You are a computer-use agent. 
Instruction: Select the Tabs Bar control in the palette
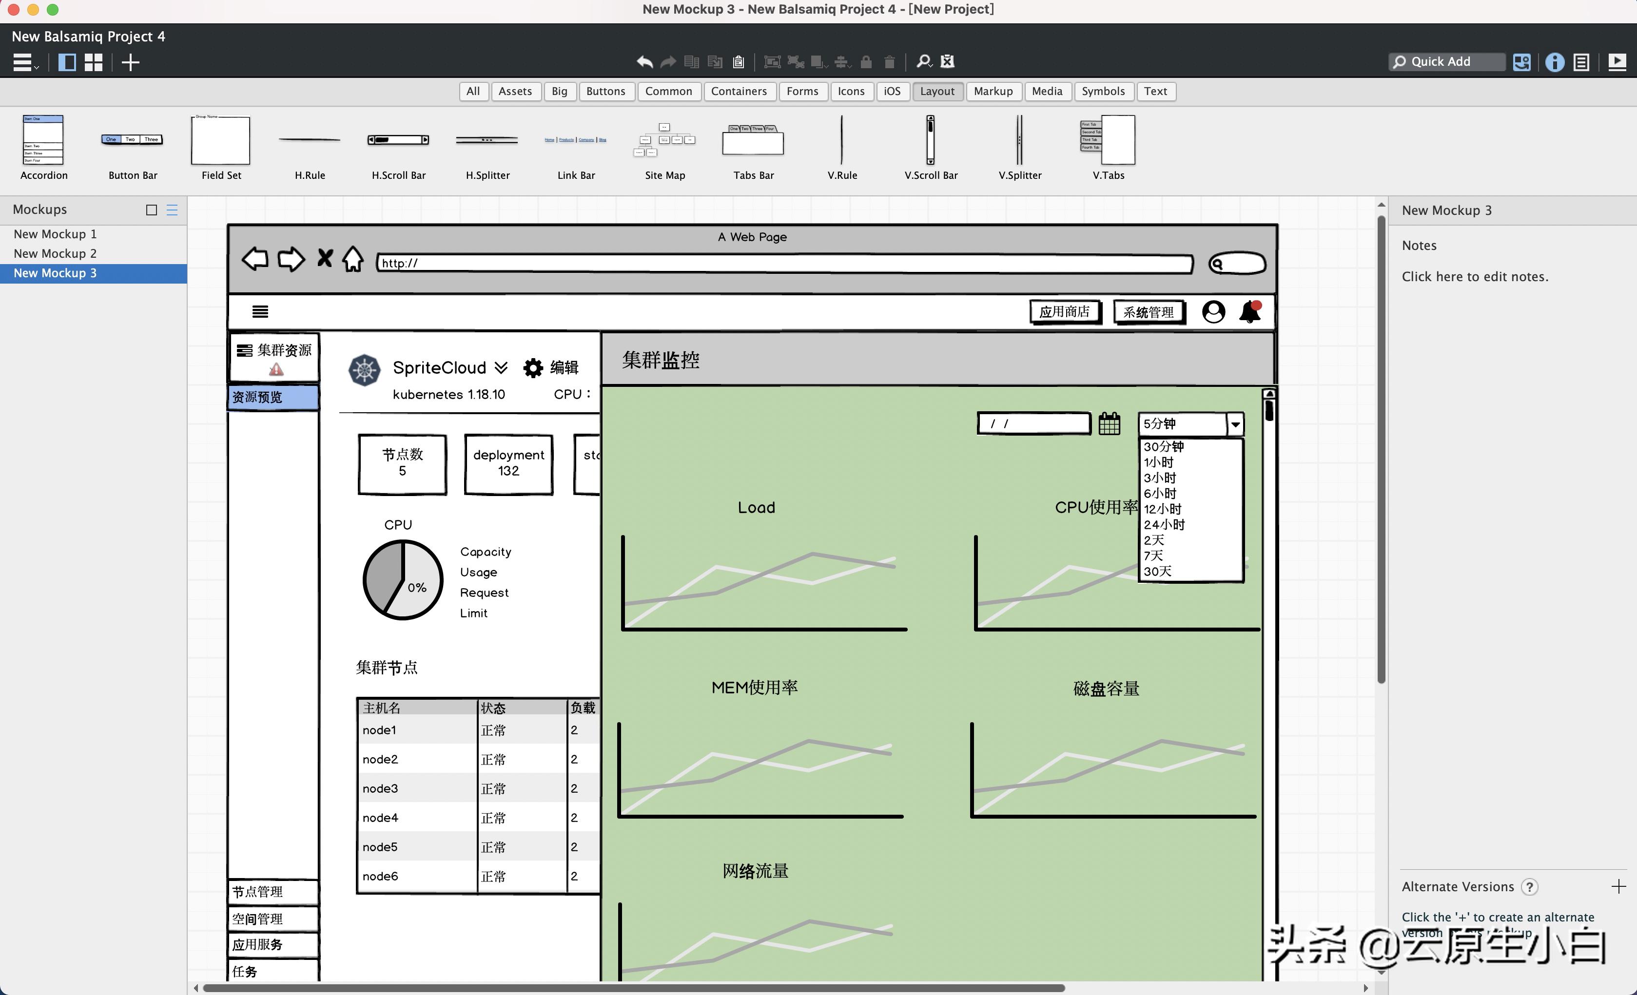753,141
